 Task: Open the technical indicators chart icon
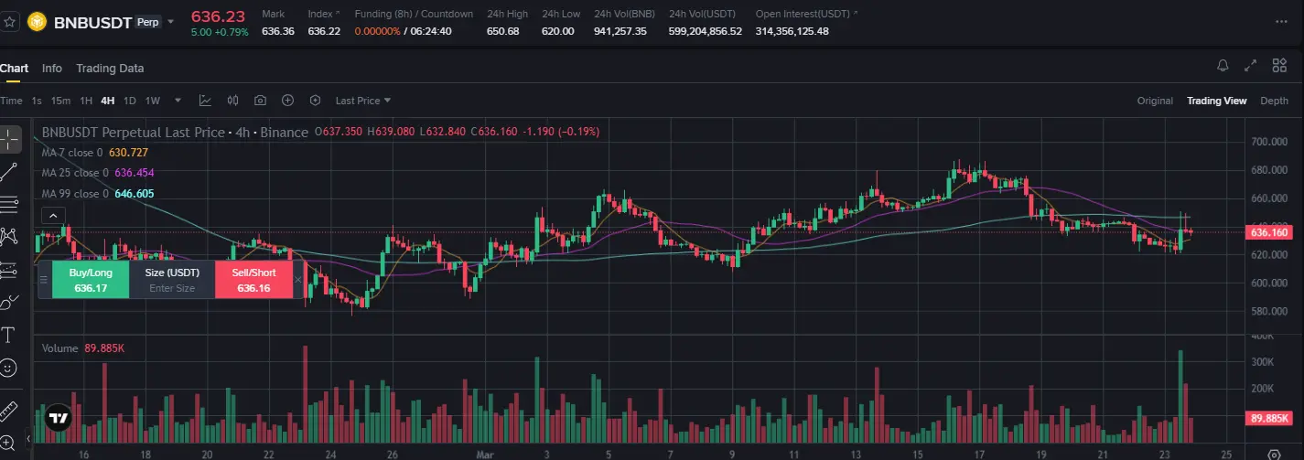[205, 101]
